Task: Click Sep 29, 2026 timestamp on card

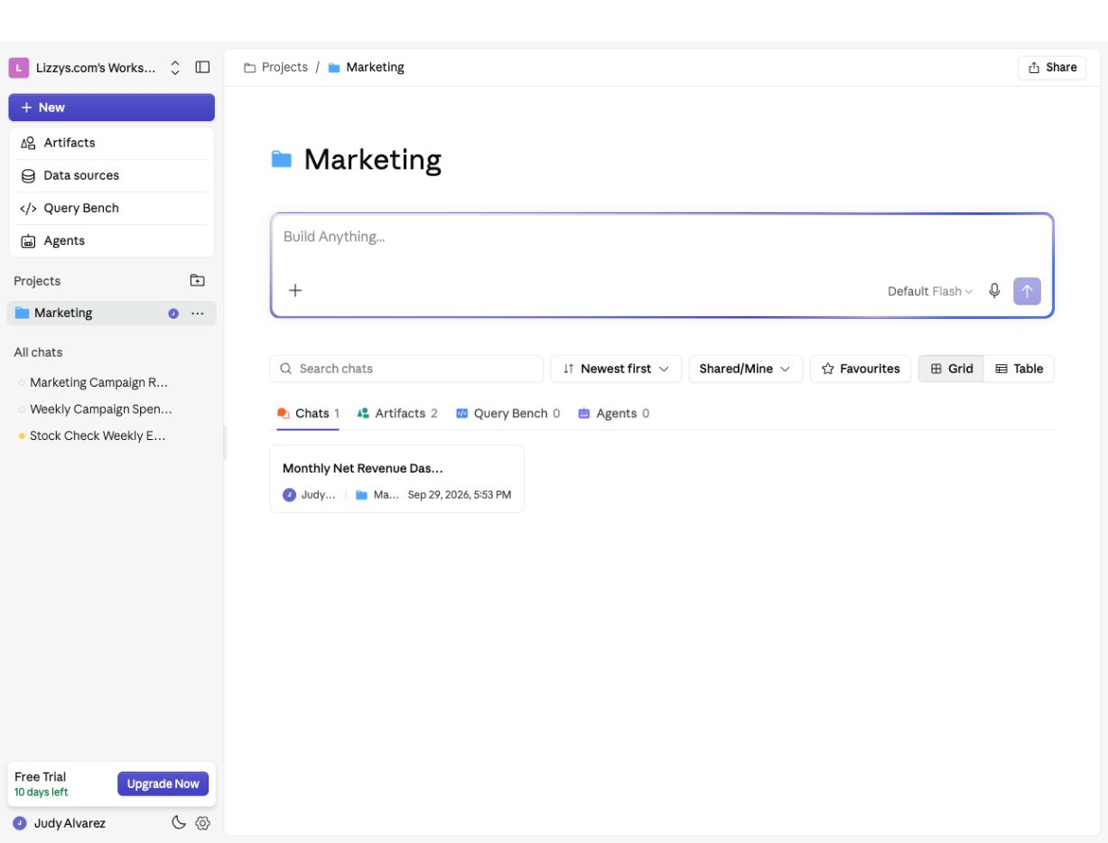Action: pyautogui.click(x=460, y=495)
